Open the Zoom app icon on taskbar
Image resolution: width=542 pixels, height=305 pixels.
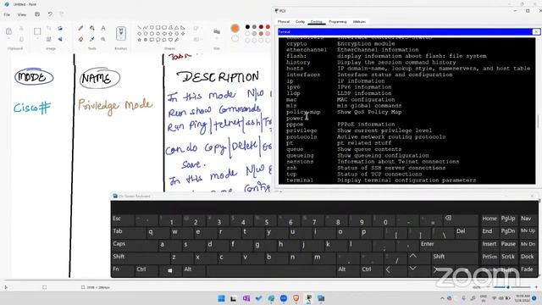284,298
